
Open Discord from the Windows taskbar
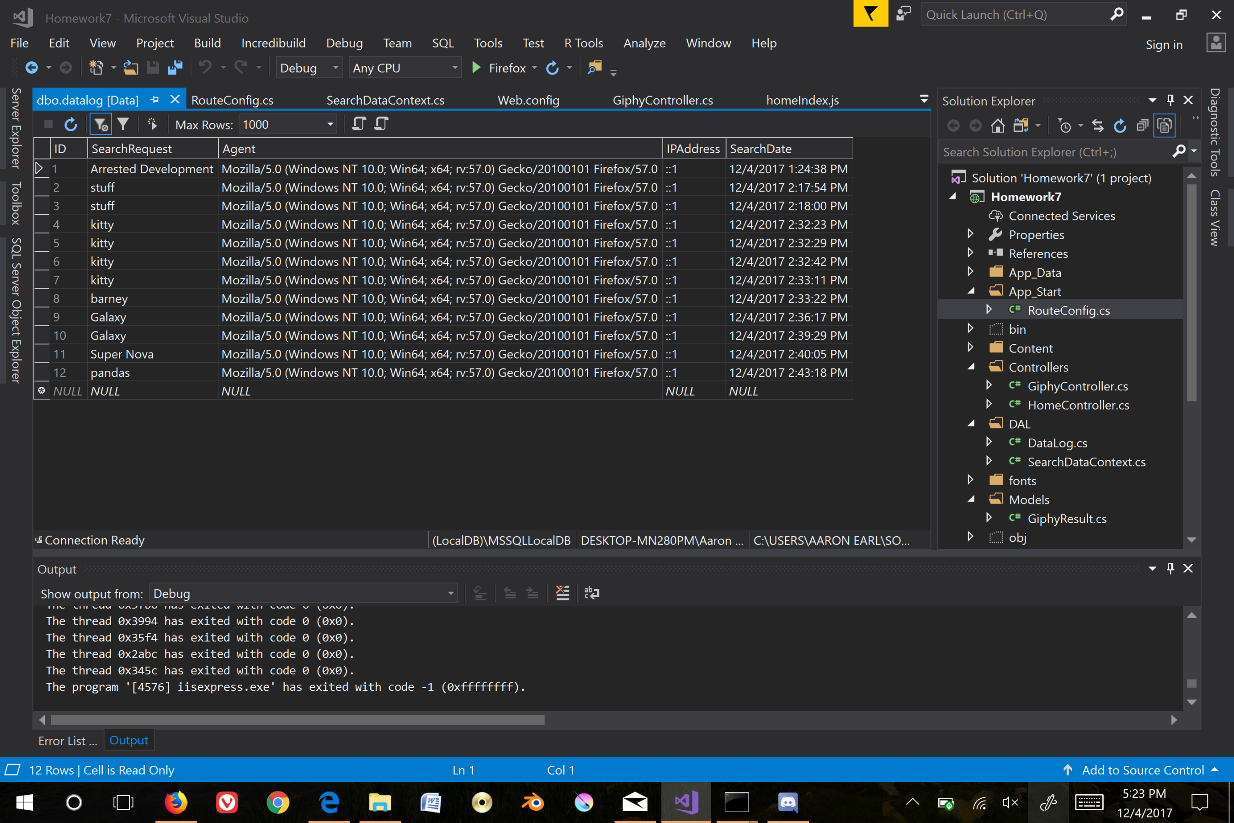[x=787, y=802]
